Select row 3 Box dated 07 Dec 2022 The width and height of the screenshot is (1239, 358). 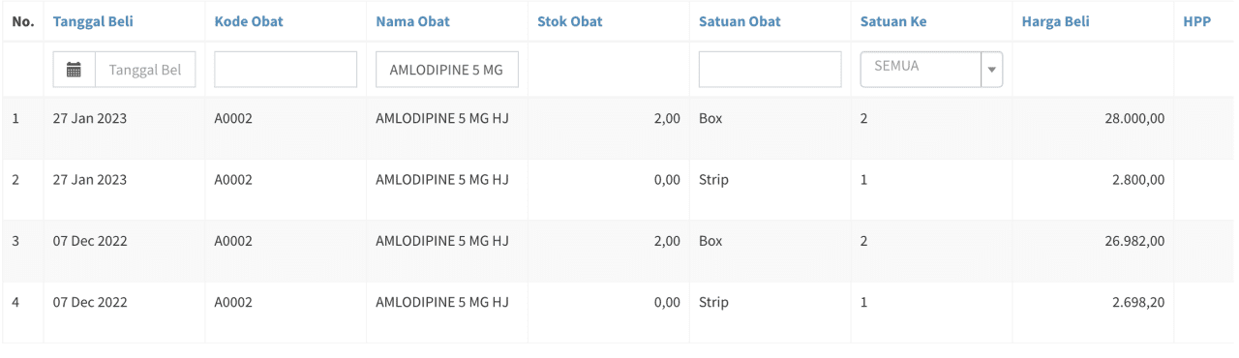[x=619, y=250]
